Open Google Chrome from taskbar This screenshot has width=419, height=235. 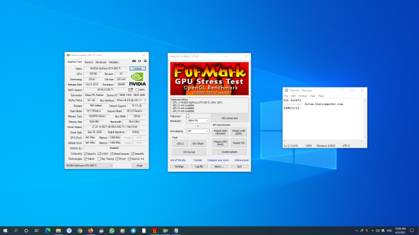click(x=80, y=230)
